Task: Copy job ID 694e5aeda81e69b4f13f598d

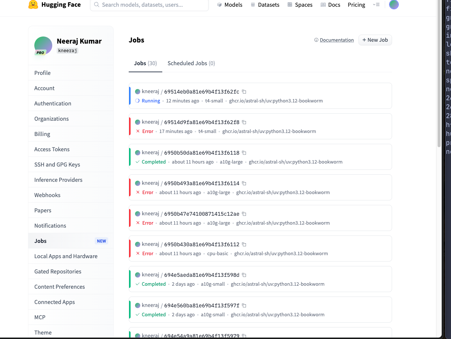Action: (x=244, y=275)
